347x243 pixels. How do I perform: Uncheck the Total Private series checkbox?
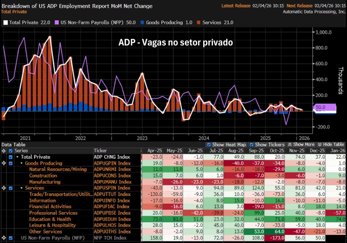pos(11,157)
